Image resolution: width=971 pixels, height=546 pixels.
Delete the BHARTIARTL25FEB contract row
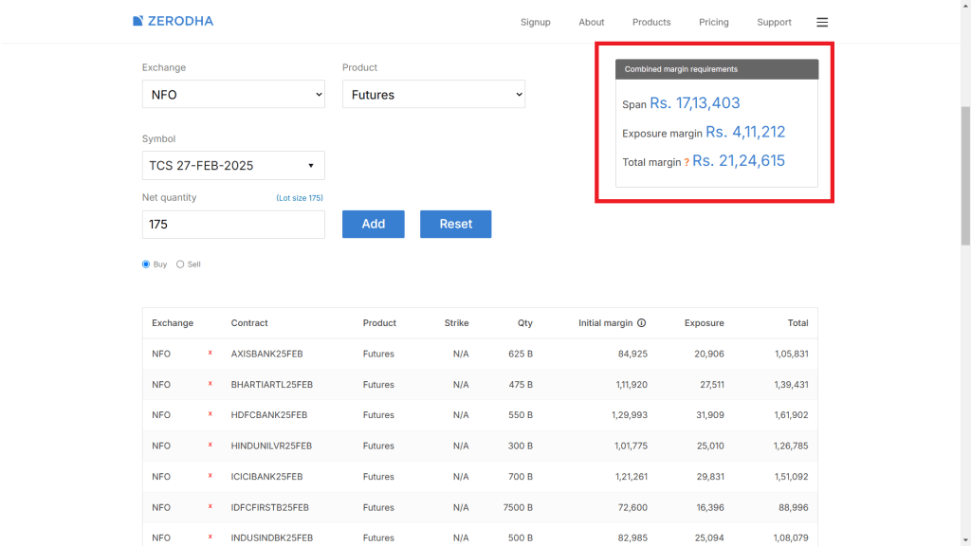pyautogui.click(x=210, y=385)
